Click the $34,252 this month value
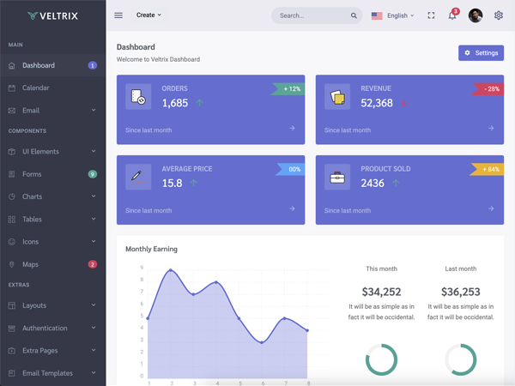 pyautogui.click(x=381, y=292)
